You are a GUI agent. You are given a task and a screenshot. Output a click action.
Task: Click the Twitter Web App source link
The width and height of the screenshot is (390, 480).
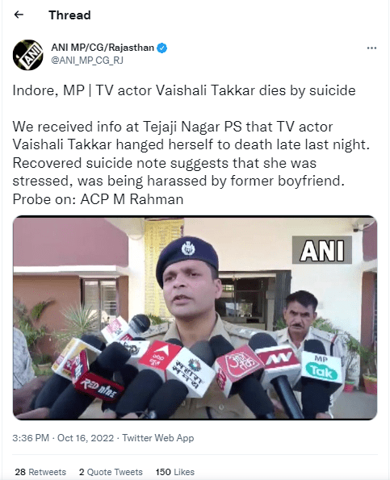[158, 438]
